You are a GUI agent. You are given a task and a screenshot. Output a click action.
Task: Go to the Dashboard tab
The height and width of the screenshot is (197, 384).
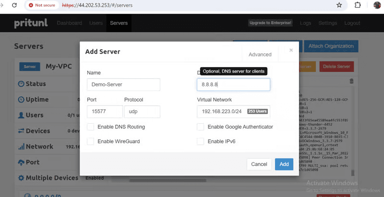click(69, 23)
